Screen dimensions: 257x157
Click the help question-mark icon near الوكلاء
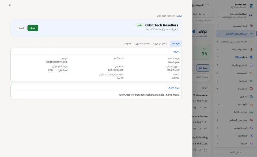pos(194,32)
